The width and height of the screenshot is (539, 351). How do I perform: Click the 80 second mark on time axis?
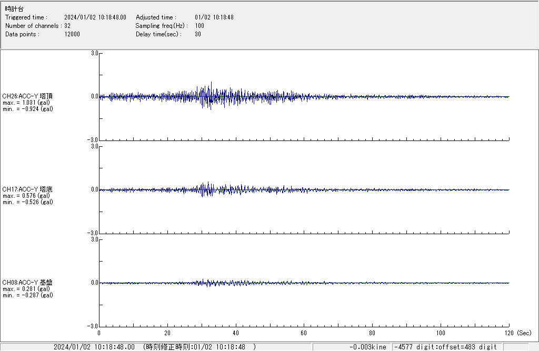point(372,333)
